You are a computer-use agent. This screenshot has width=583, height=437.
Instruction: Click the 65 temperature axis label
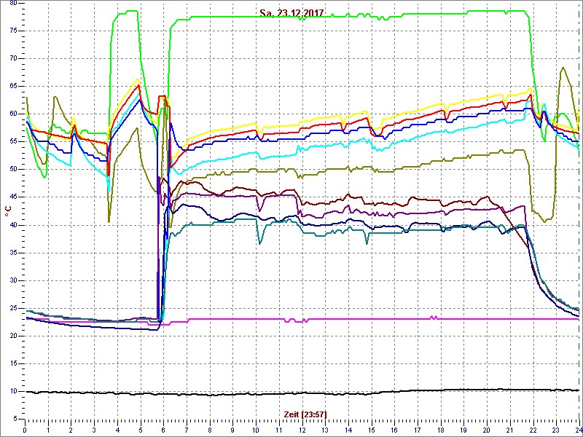[13, 87]
